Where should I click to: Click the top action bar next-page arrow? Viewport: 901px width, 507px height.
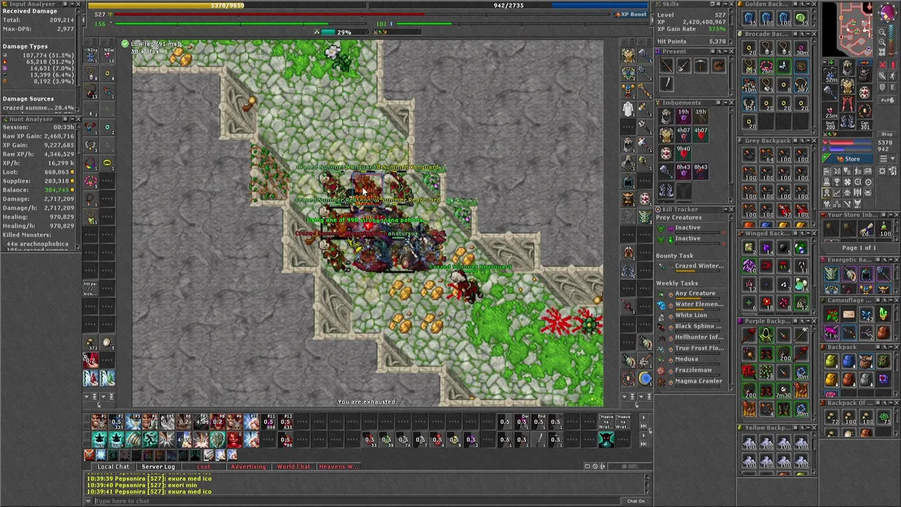(x=643, y=418)
